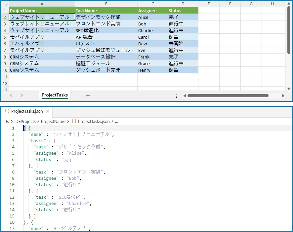293x232 pixels.
Task: Go to next sheet arrow
Action: (x=22, y=96)
